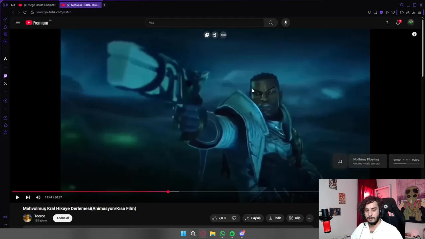Select the Mahvolmuş Kral Hikaye tab
Screen dimensions: 425x239
tap(80, 5)
